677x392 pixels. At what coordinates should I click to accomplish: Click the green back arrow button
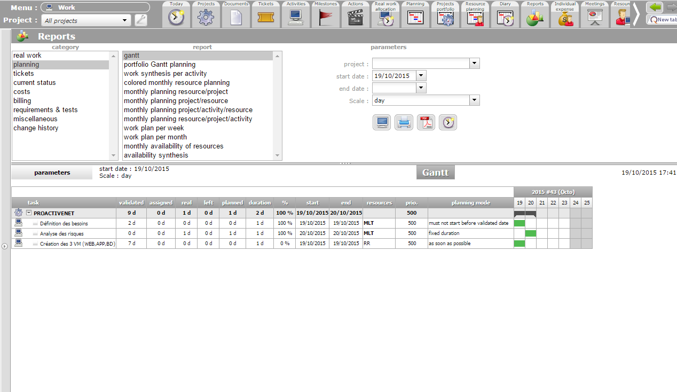click(x=654, y=7)
